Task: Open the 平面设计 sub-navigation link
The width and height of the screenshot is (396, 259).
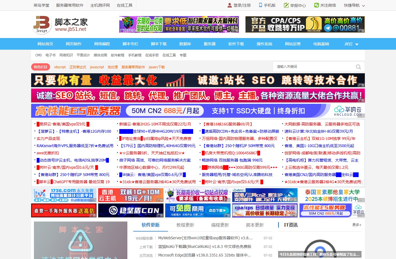Action: coord(83,55)
